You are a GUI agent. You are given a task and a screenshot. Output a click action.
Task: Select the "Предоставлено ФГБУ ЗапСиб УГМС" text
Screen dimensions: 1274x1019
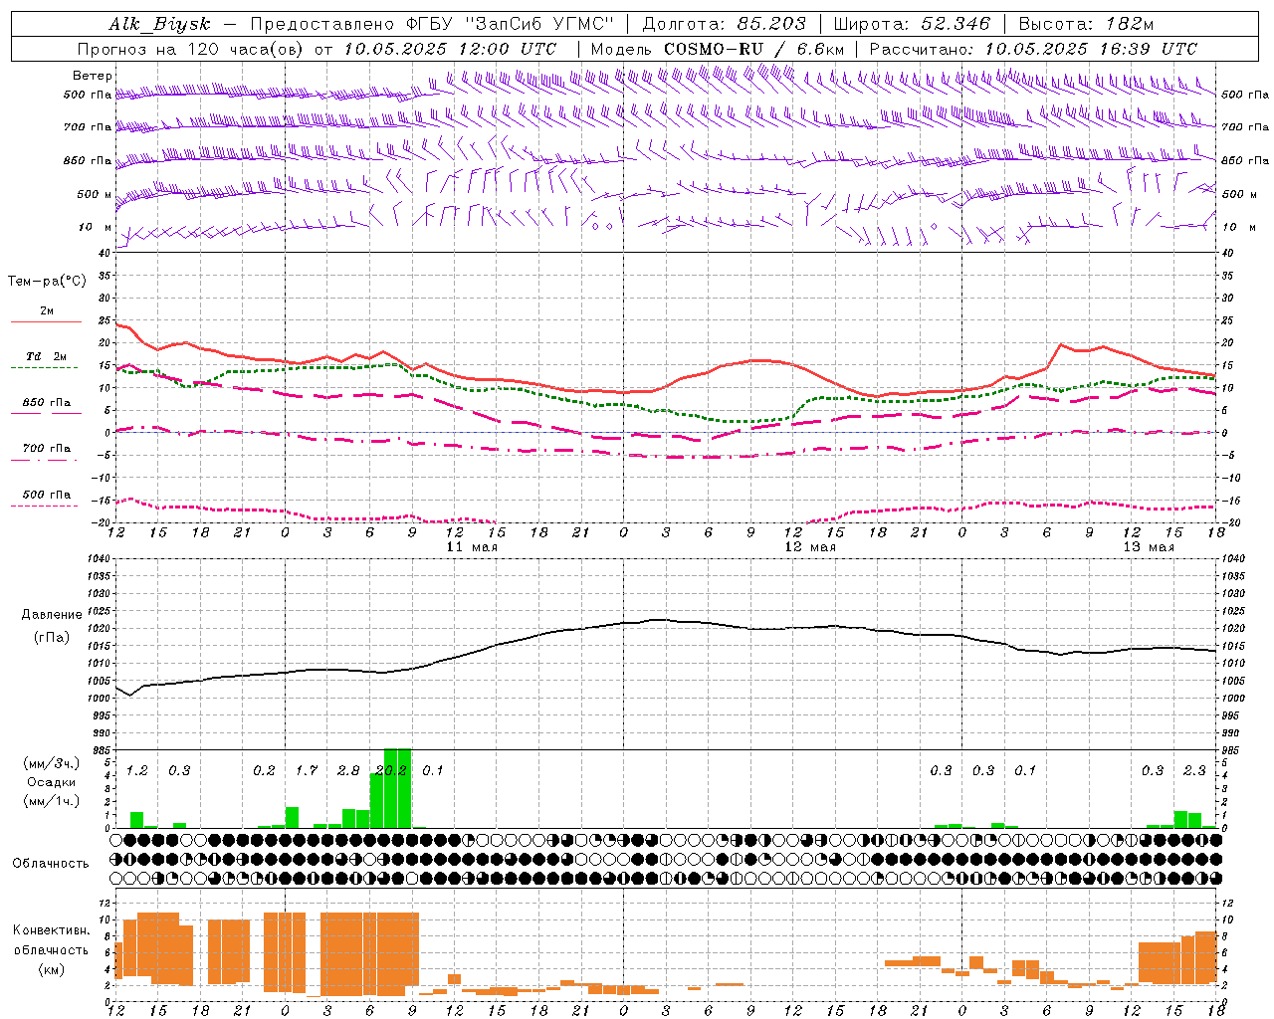coord(432,24)
